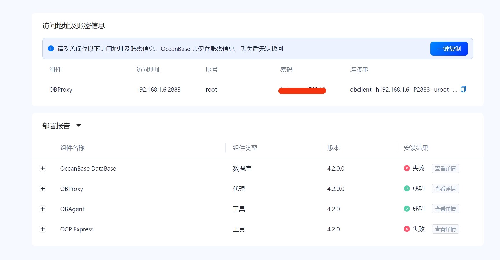Click the save-credentials warning message text
Viewport: 500px width, 260px height.
point(170,49)
